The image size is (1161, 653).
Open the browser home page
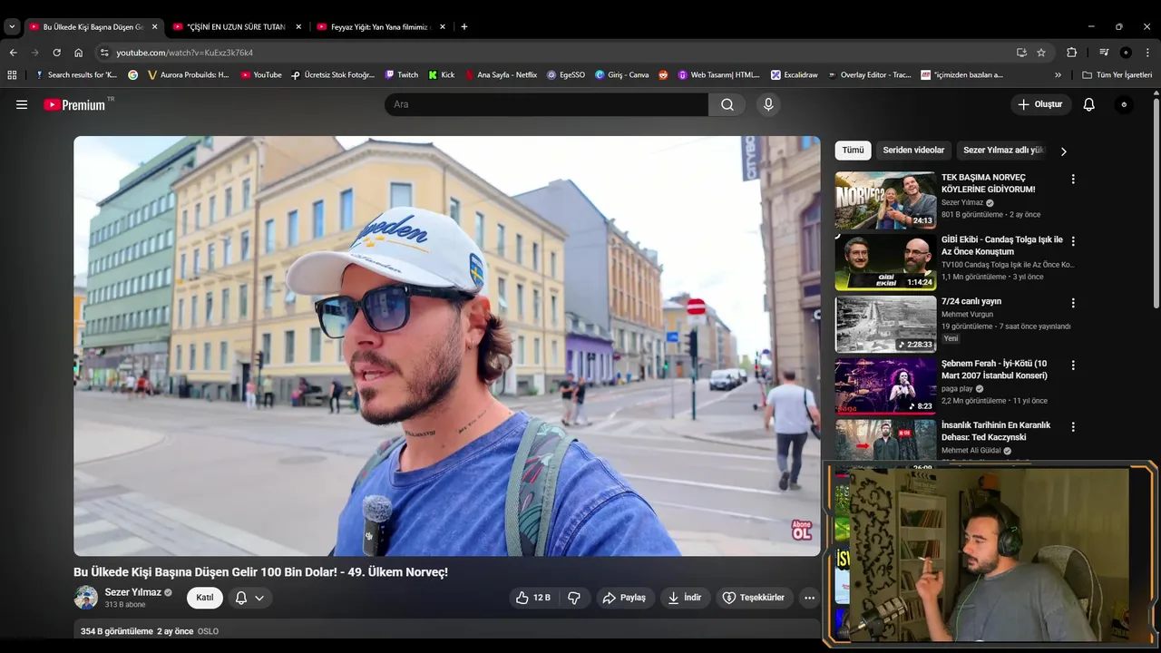tap(78, 53)
